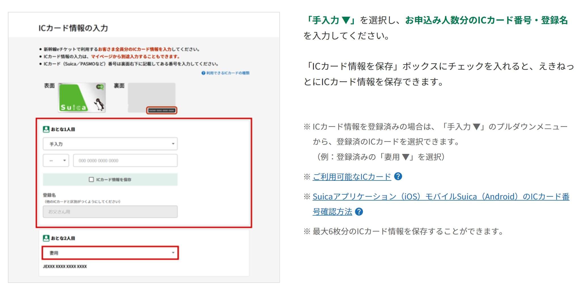Click highlighted card number on back image
The height and width of the screenshot is (288, 583).
click(x=162, y=110)
